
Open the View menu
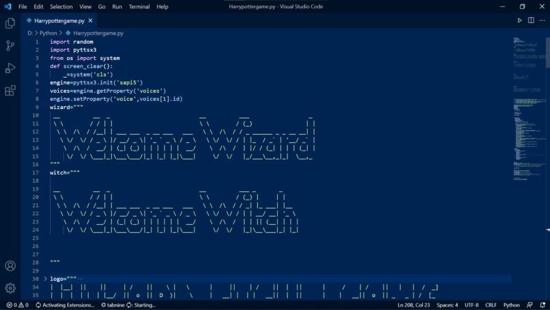[x=85, y=6]
